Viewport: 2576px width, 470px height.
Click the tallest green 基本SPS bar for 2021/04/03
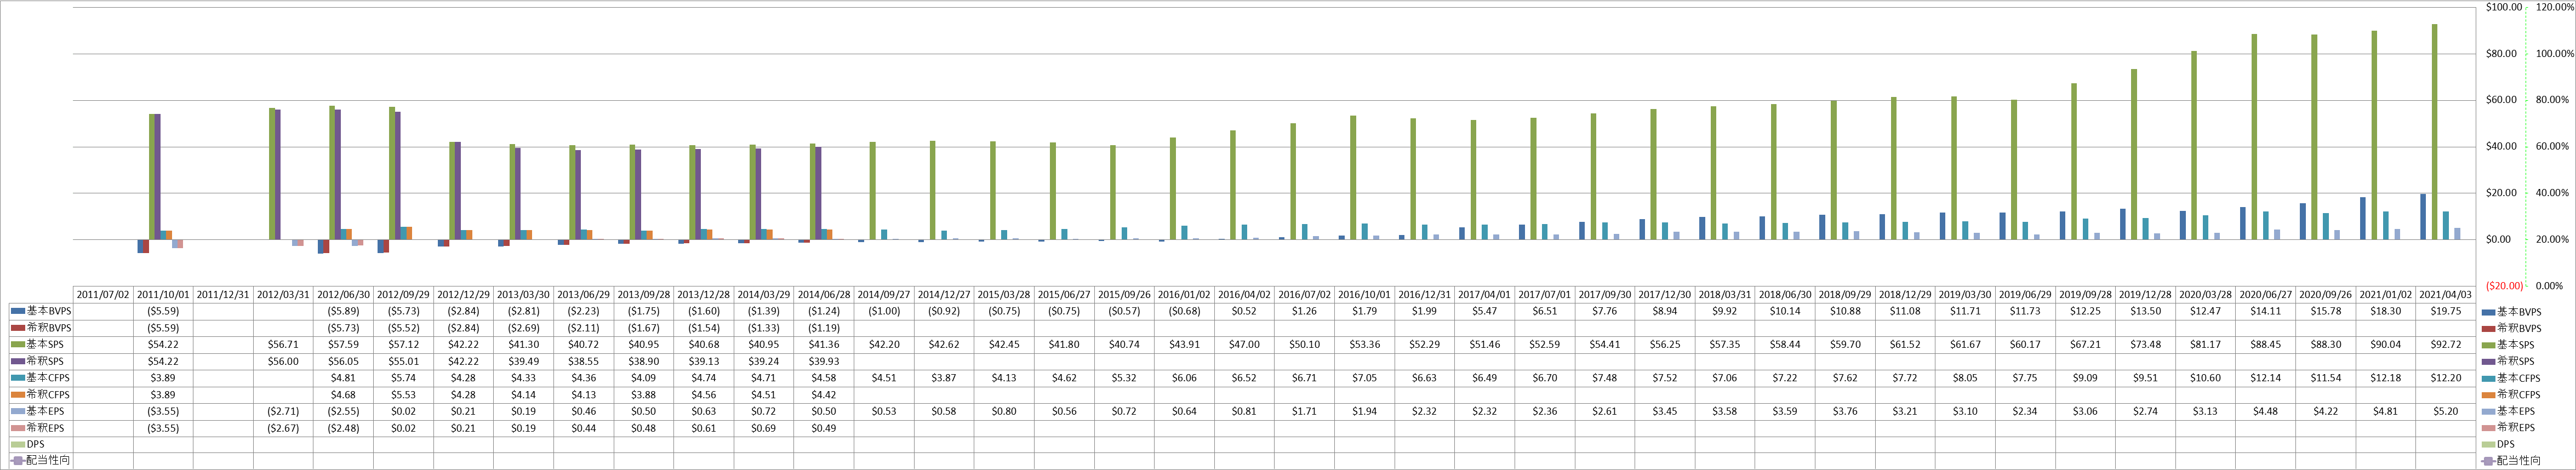(2435, 132)
